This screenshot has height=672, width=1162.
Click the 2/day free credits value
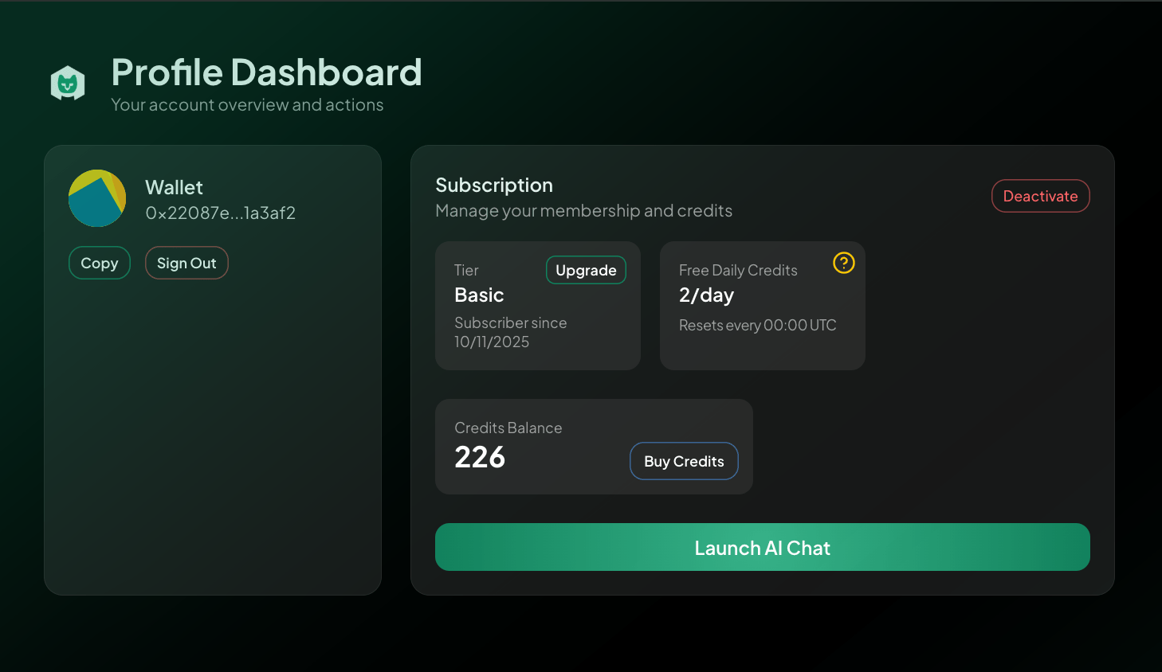tap(706, 295)
